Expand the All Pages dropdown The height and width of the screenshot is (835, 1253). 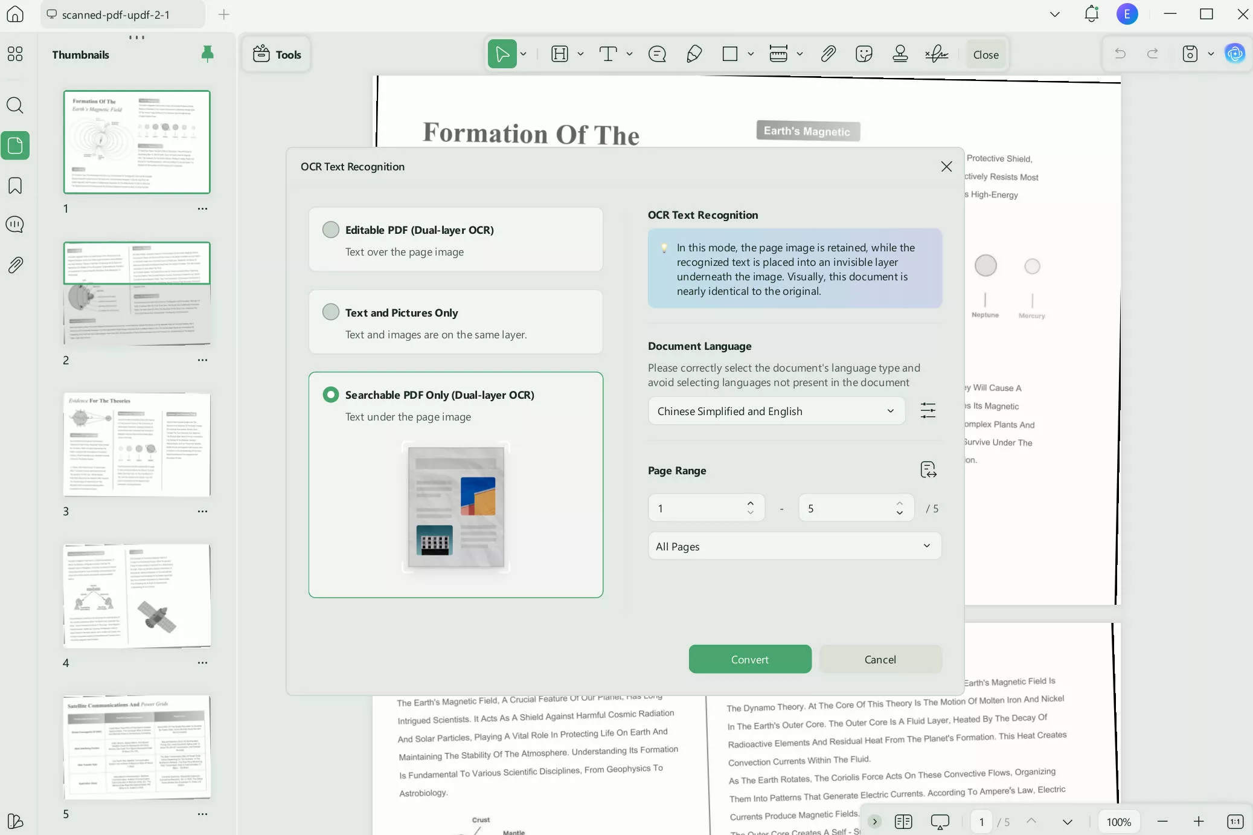[793, 546]
